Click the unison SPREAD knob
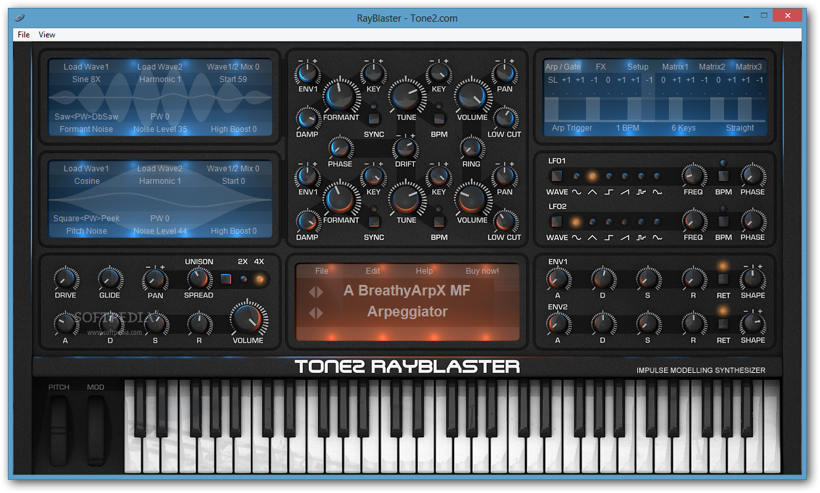 click(198, 279)
